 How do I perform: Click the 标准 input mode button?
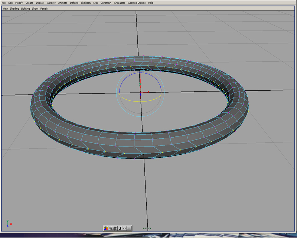113,228
